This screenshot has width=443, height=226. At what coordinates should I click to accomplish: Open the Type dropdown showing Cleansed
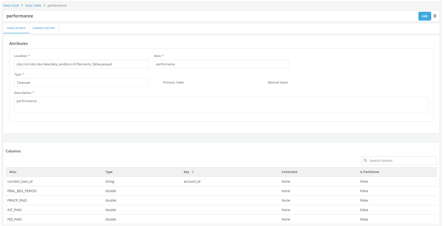coord(81,83)
